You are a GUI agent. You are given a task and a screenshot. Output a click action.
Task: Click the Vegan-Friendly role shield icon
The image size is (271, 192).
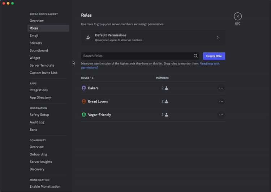pyautogui.click(x=84, y=115)
